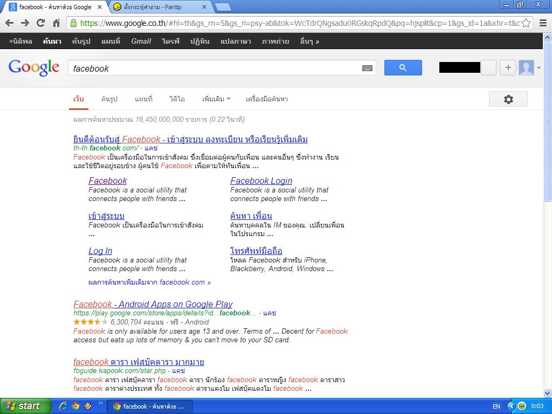Open the Chrome menu icon
This screenshot has width=552, height=414.
tap(543, 23)
